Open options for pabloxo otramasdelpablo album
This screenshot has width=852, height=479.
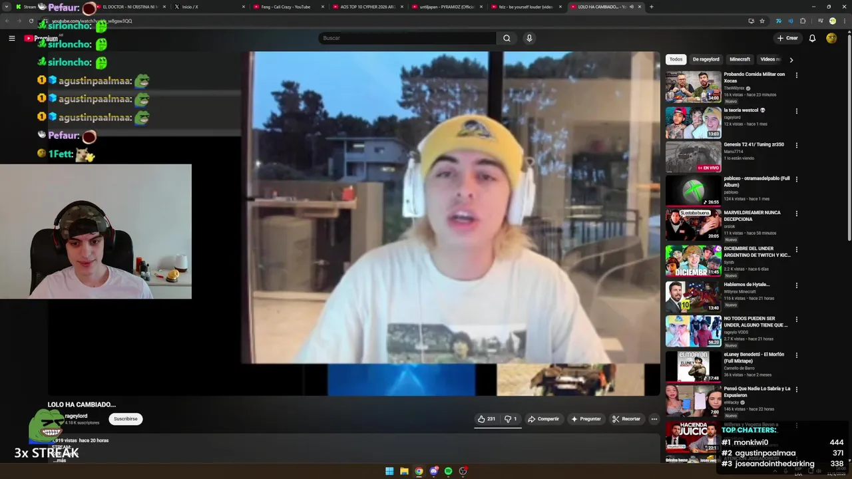coord(796,179)
